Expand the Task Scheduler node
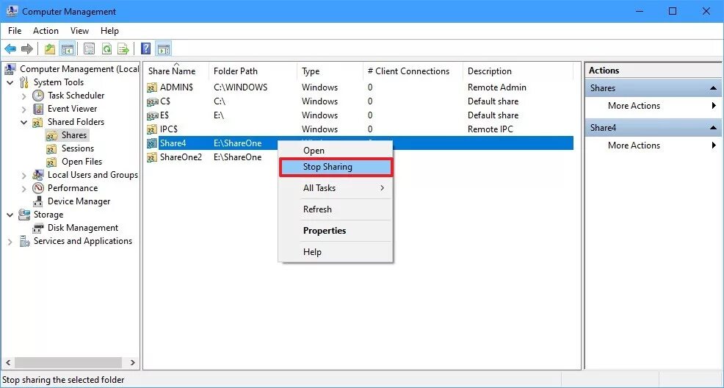Screen dimensions: 724x388 24,96
